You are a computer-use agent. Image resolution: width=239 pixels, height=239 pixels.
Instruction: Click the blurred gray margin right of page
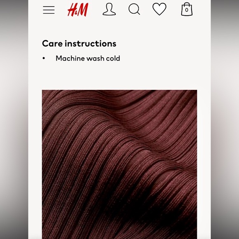tap(225, 119)
